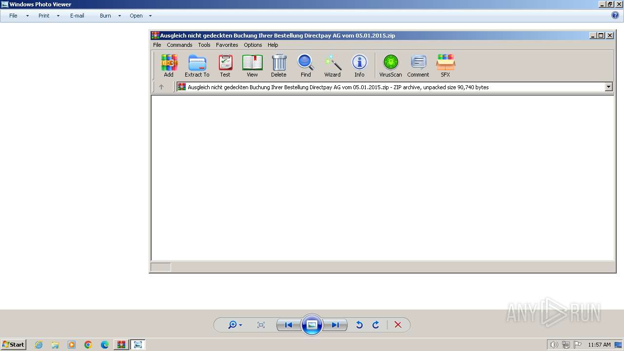Rotate image clockwise
624x351 pixels.
click(376, 325)
